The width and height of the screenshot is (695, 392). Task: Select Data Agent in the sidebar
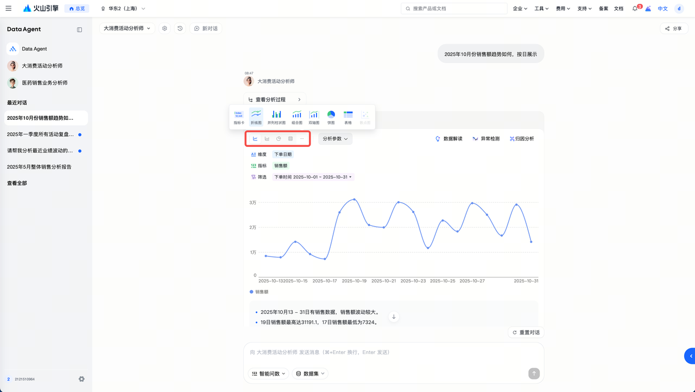(x=46, y=49)
